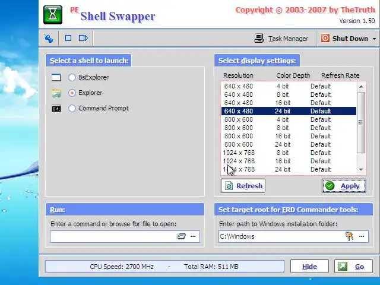Click the browse ellipsis for Windows folder path
Image resolution: width=380 pixels, height=285 pixels.
pyautogui.click(x=362, y=236)
